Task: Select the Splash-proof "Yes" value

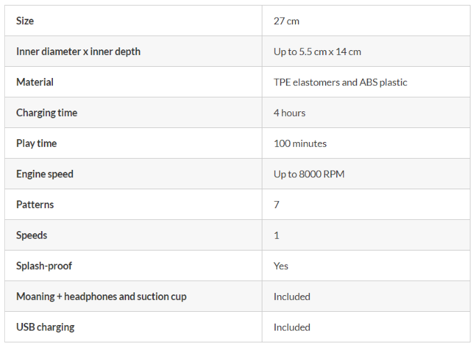Action: tap(281, 266)
